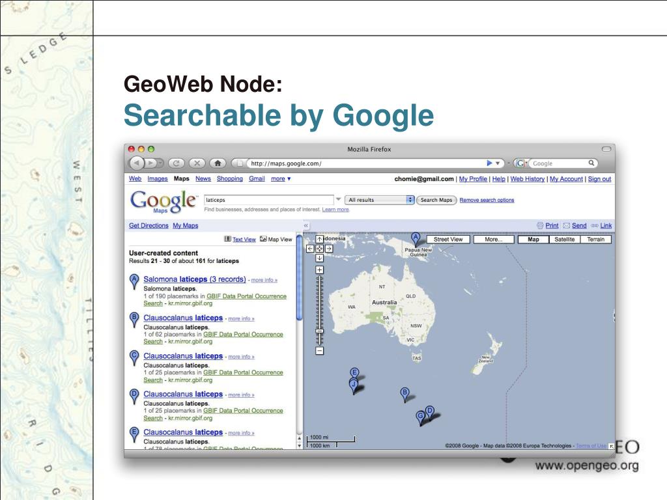Open the My Maps link
667x500 pixels.
pos(186,225)
